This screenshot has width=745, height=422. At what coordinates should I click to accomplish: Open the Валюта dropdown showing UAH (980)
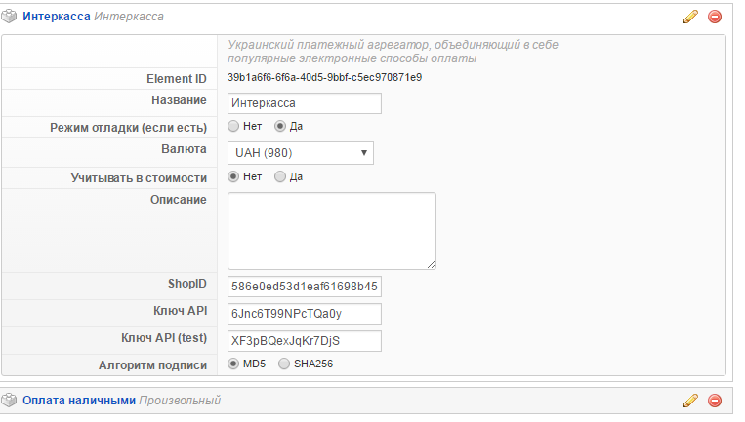coord(301,152)
